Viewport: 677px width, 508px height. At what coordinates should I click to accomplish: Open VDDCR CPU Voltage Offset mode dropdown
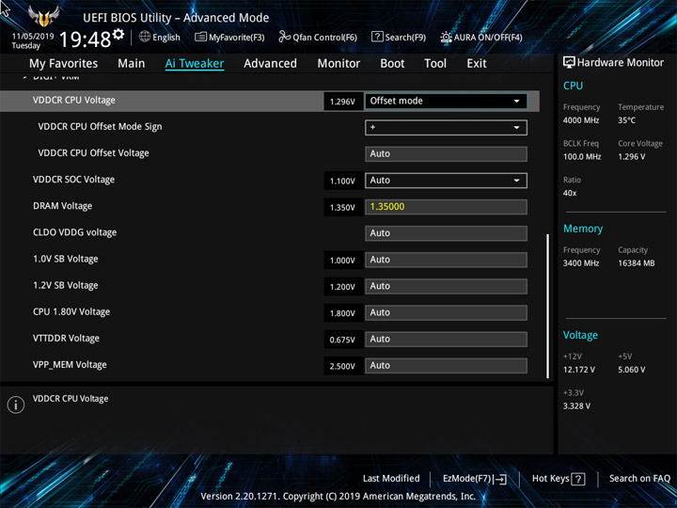click(446, 101)
